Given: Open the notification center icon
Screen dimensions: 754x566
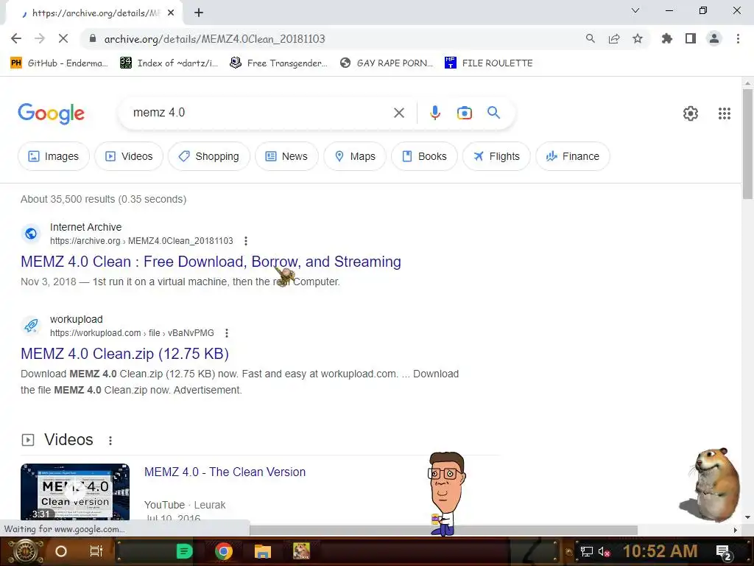Looking at the screenshot, I should pyautogui.click(x=724, y=552).
